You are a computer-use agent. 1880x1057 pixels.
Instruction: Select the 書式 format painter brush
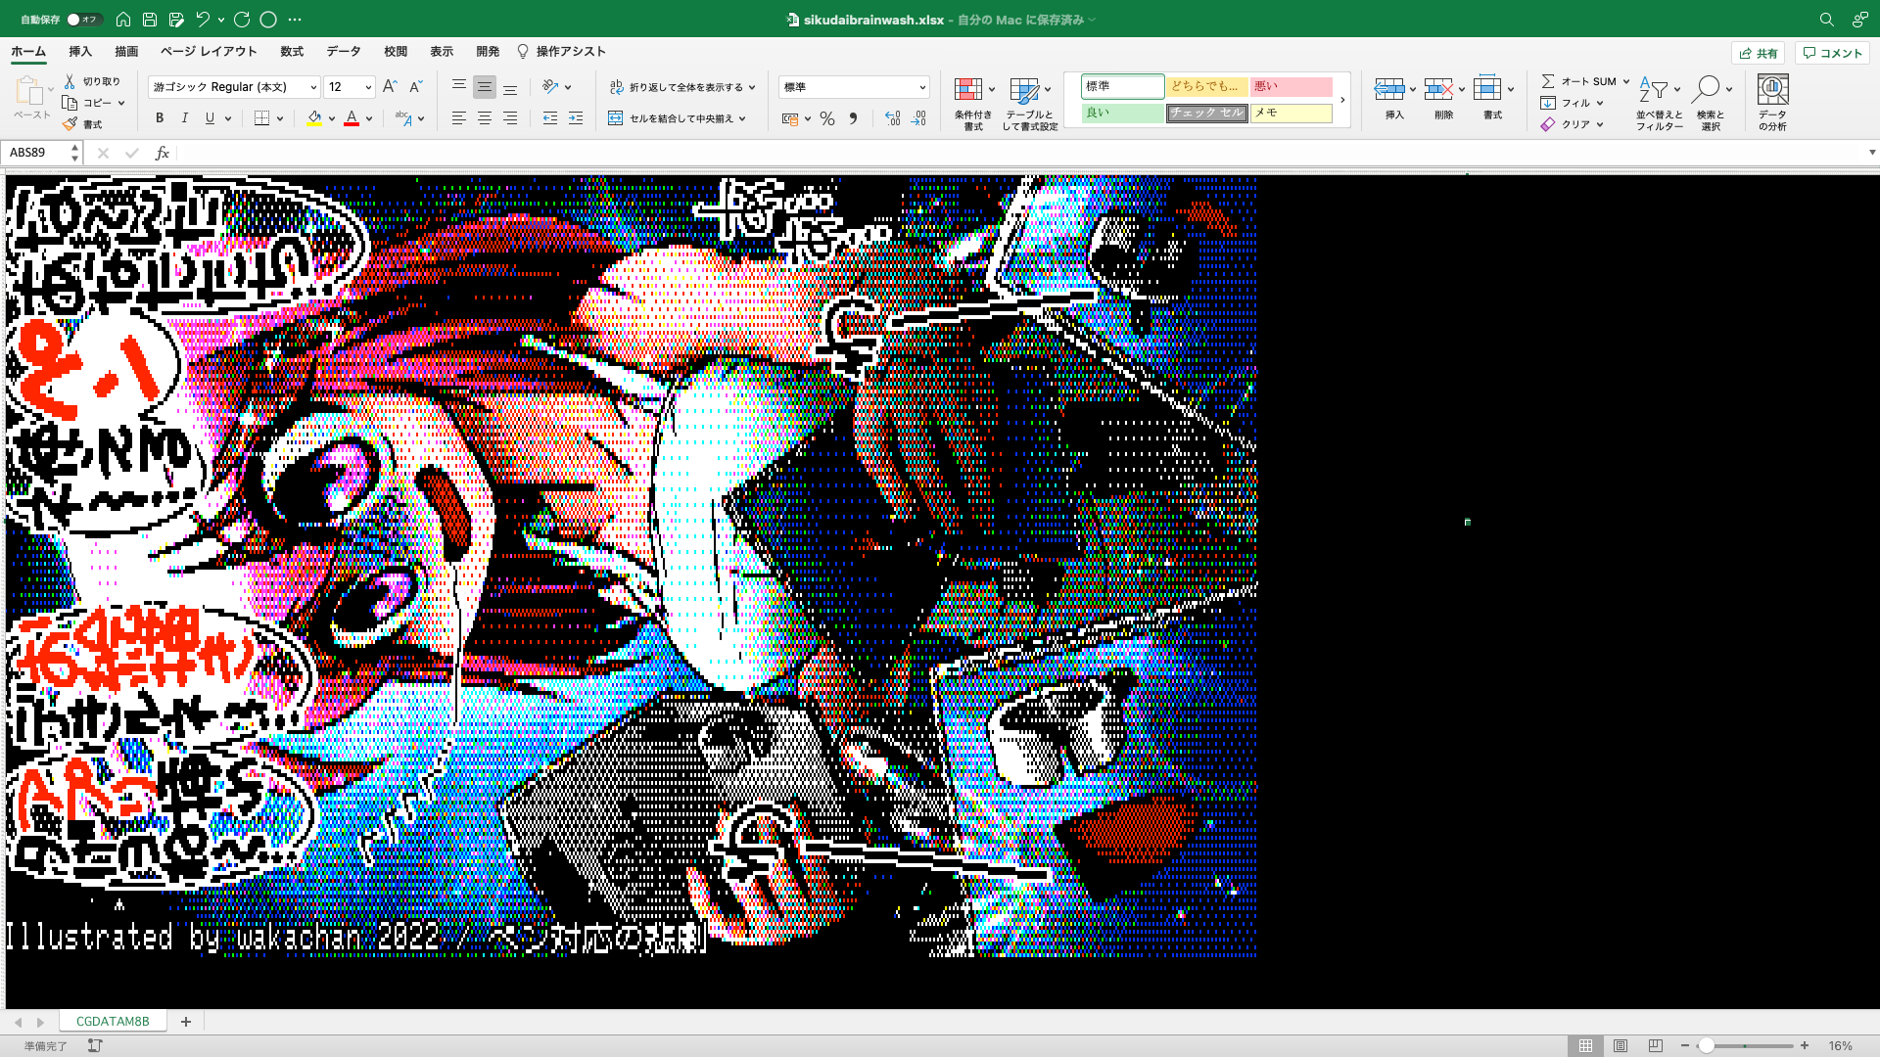(x=83, y=124)
